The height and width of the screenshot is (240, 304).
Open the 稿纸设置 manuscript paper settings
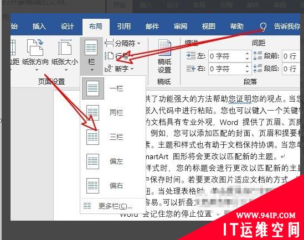(164, 56)
